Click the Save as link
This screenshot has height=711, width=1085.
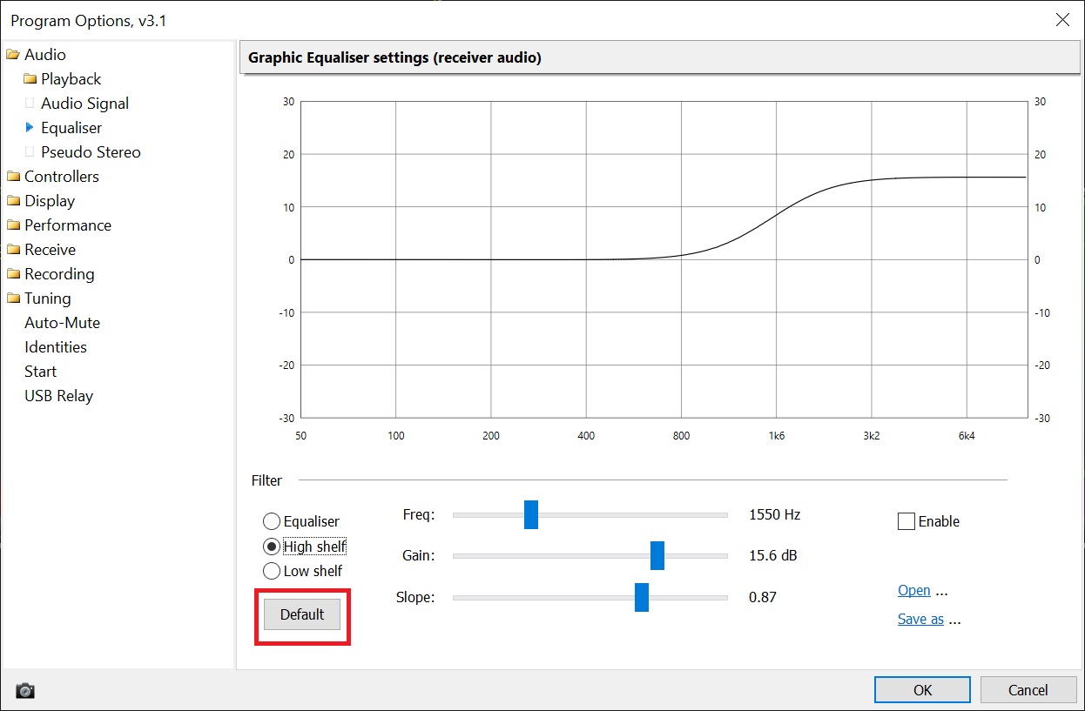click(x=920, y=620)
